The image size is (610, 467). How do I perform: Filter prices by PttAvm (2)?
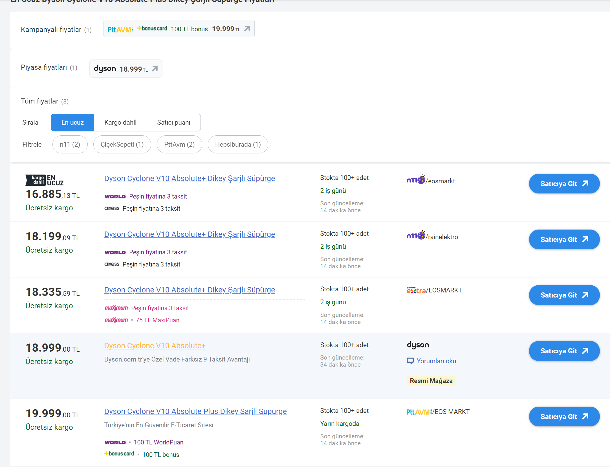[x=179, y=144]
